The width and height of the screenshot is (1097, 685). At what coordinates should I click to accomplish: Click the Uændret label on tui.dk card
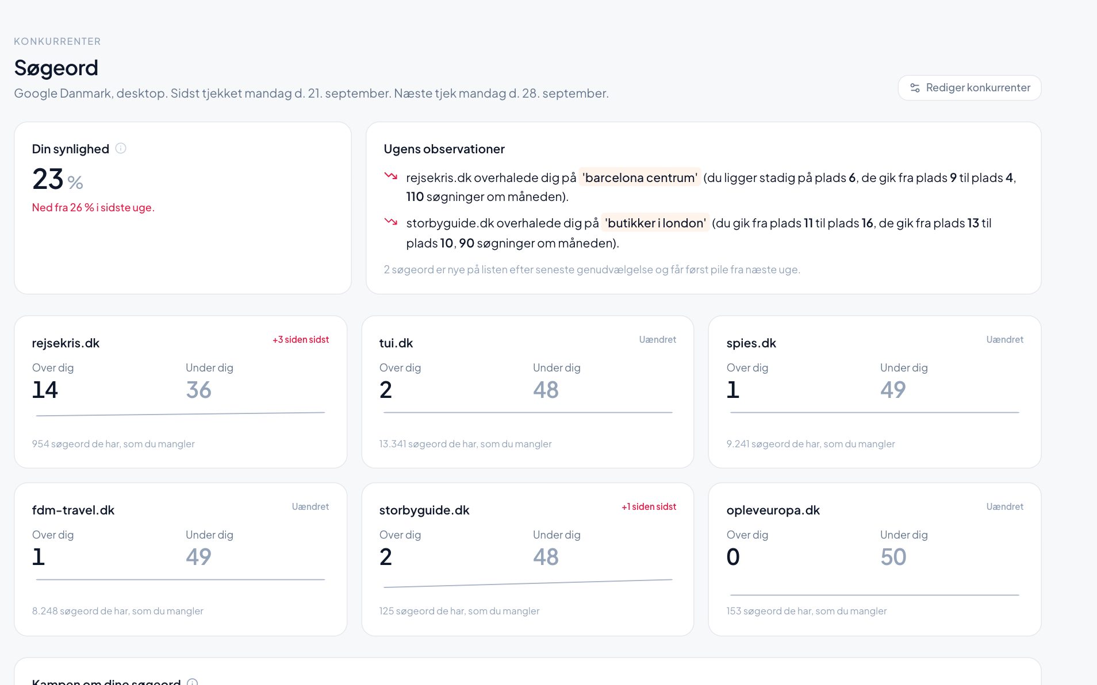coord(658,339)
